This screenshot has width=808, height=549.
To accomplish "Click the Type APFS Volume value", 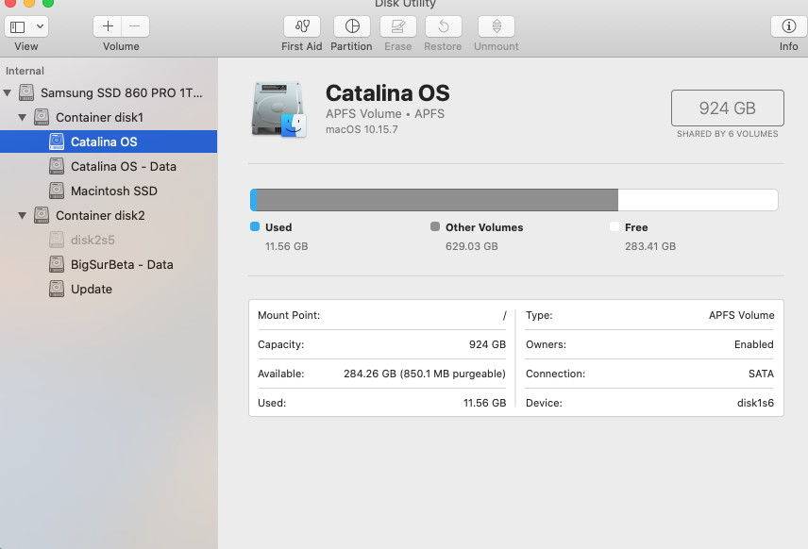I will 742,315.
